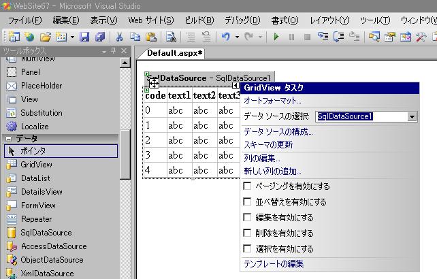The image size is (437, 279).
Task: Enable the ページングを有効にする checkbox
Action: (x=247, y=186)
